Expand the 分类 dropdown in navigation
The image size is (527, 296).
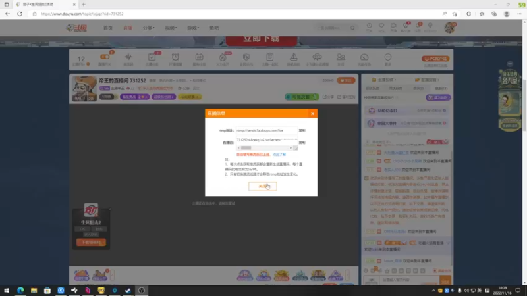coord(149,28)
